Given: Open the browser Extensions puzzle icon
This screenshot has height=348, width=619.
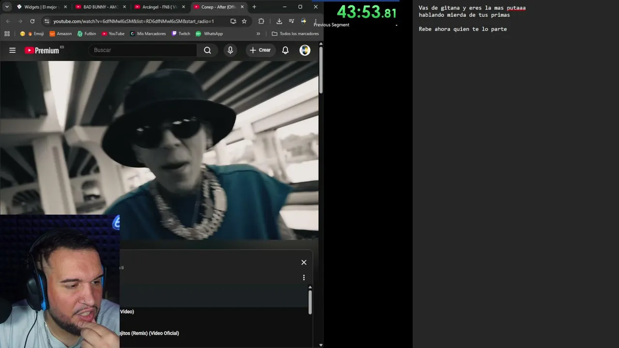Looking at the screenshot, I should 261,21.
